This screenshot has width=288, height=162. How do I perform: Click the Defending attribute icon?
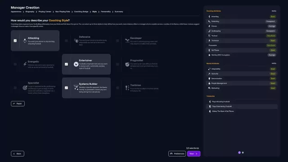pyautogui.click(x=209, y=22)
